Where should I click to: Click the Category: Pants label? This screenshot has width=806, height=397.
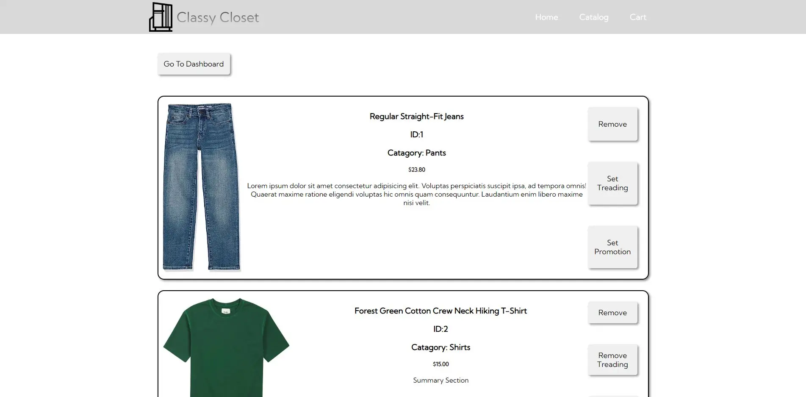(417, 153)
